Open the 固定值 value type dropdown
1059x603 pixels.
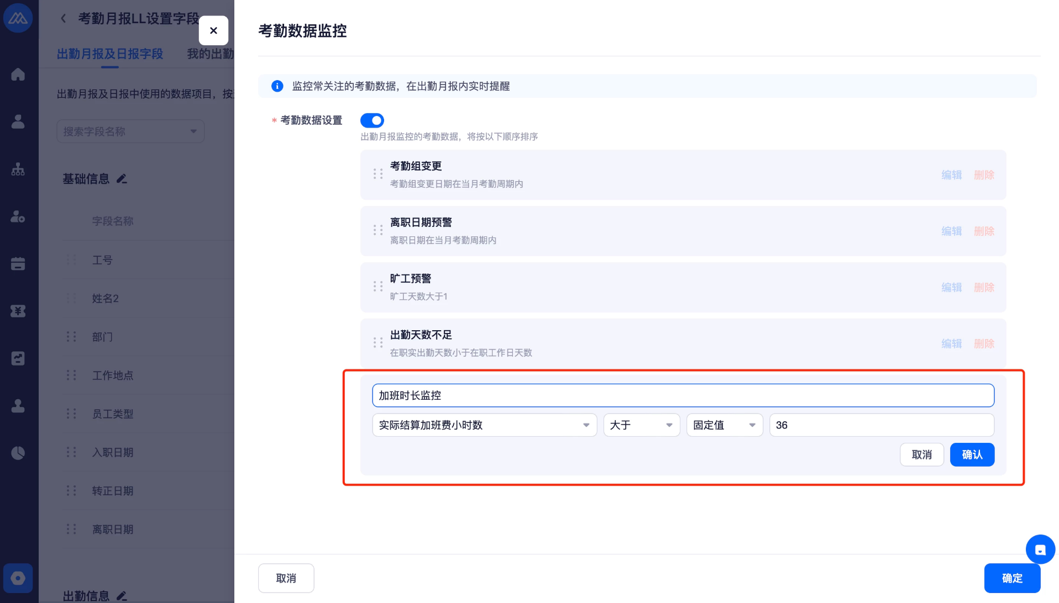point(725,425)
